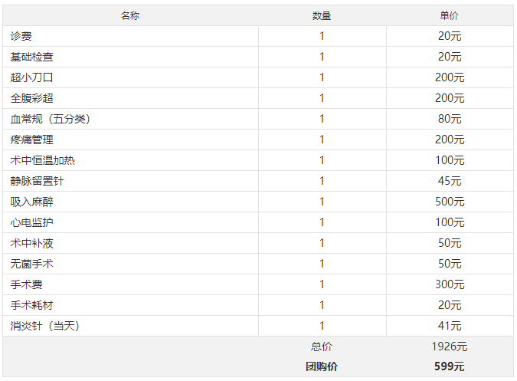Click the 1926元 total price value

click(x=450, y=347)
